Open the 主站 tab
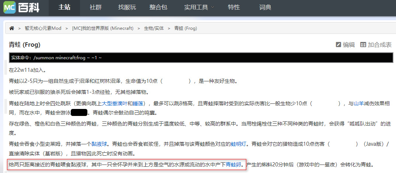 point(65,7)
